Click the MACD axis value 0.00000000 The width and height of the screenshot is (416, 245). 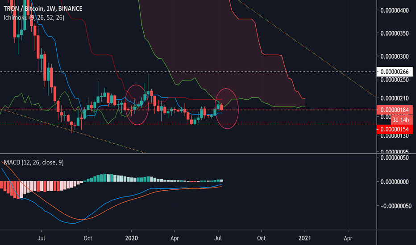click(395, 182)
